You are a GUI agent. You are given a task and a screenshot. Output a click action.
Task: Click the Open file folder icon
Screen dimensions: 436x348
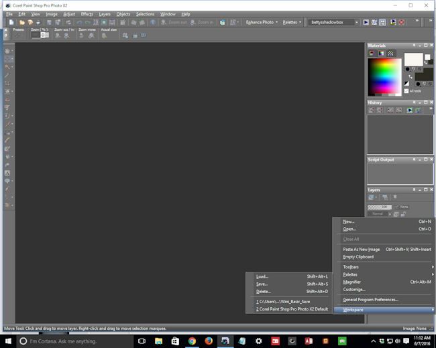[22, 22]
